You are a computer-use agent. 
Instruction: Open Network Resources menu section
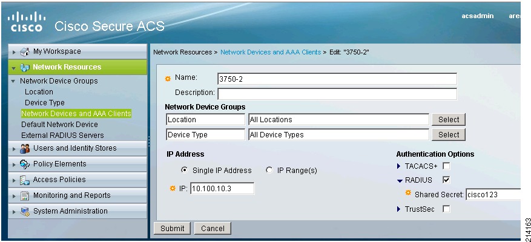78,67
